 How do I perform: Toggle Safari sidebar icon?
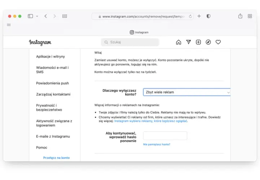(x=30, y=16)
